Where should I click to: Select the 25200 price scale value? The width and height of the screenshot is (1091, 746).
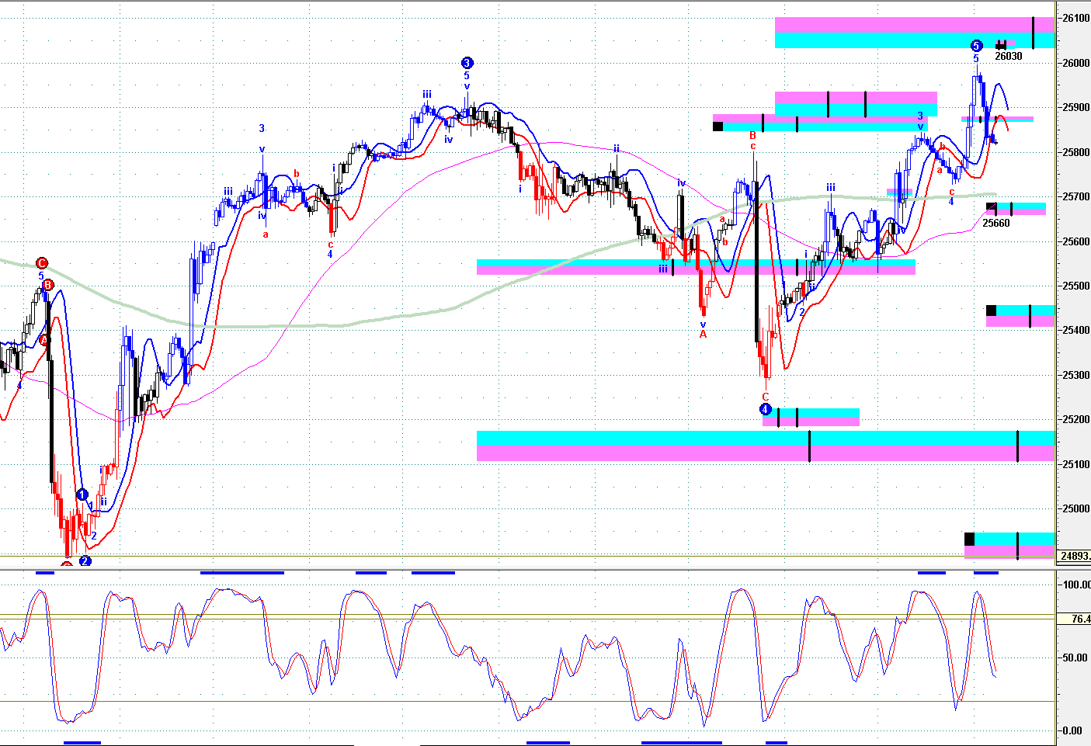[x=1075, y=419]
